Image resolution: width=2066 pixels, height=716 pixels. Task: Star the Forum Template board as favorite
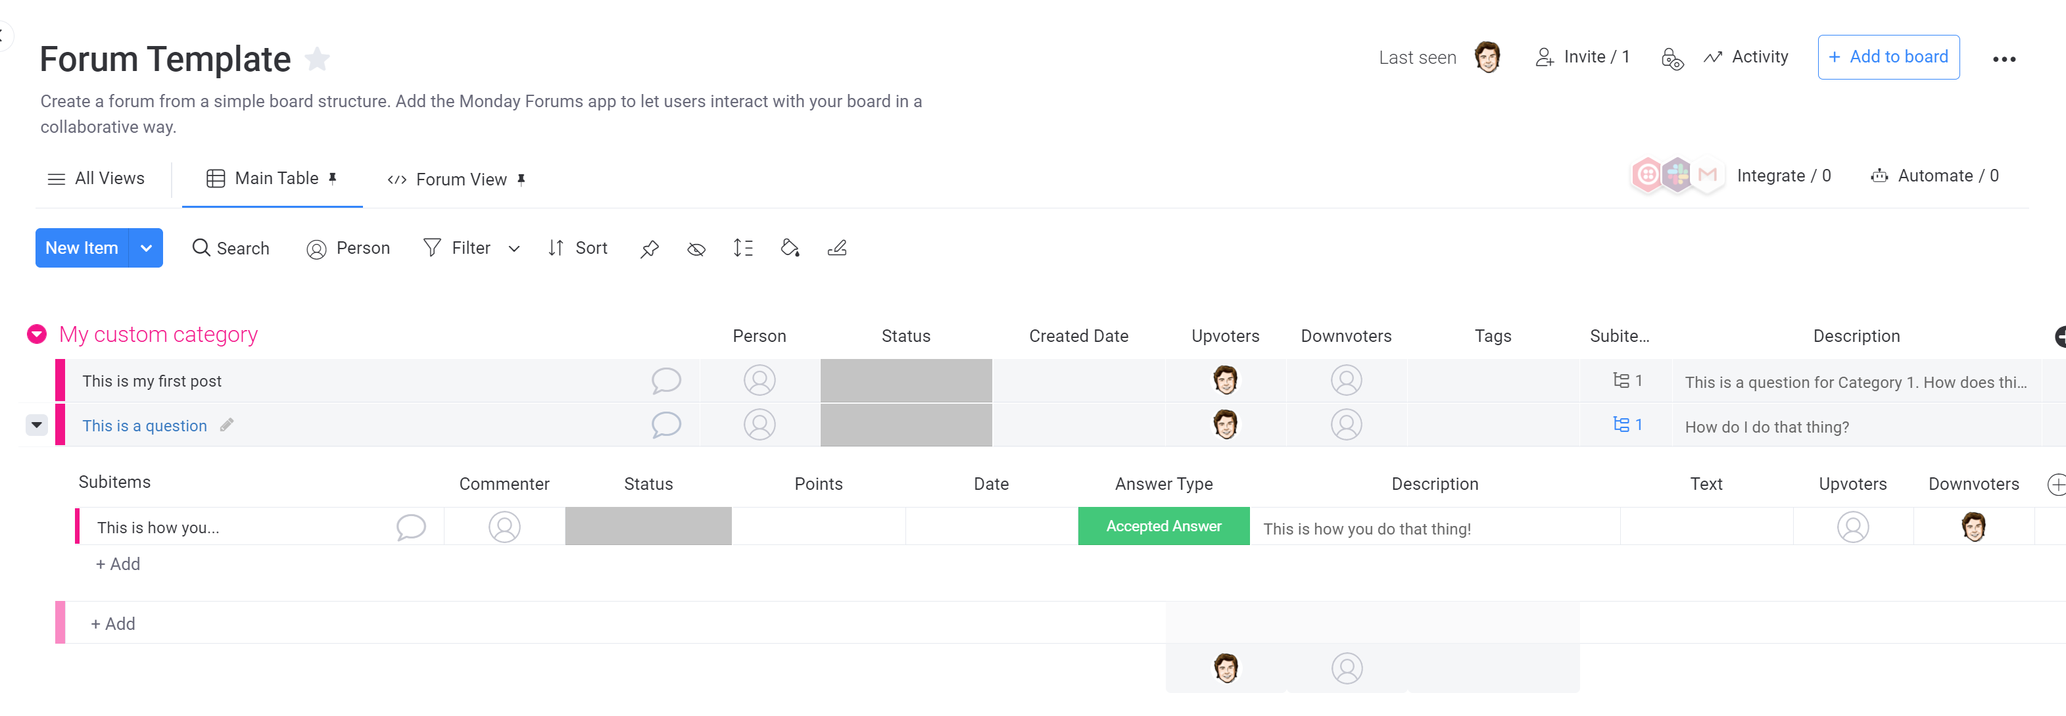(318, 59)
